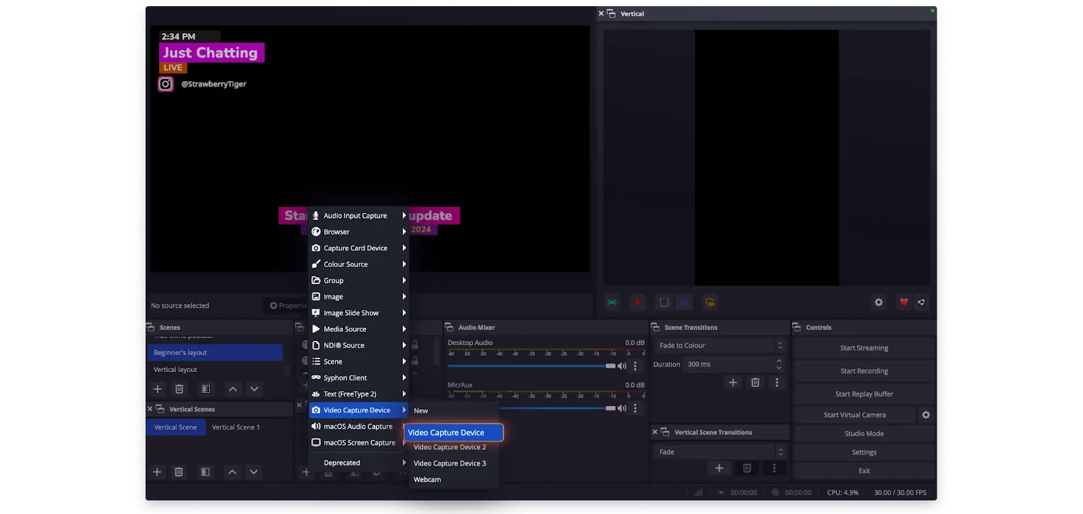
Task: Open filters in Vertical Scenes panel
Action: click(x=205, y=472)
